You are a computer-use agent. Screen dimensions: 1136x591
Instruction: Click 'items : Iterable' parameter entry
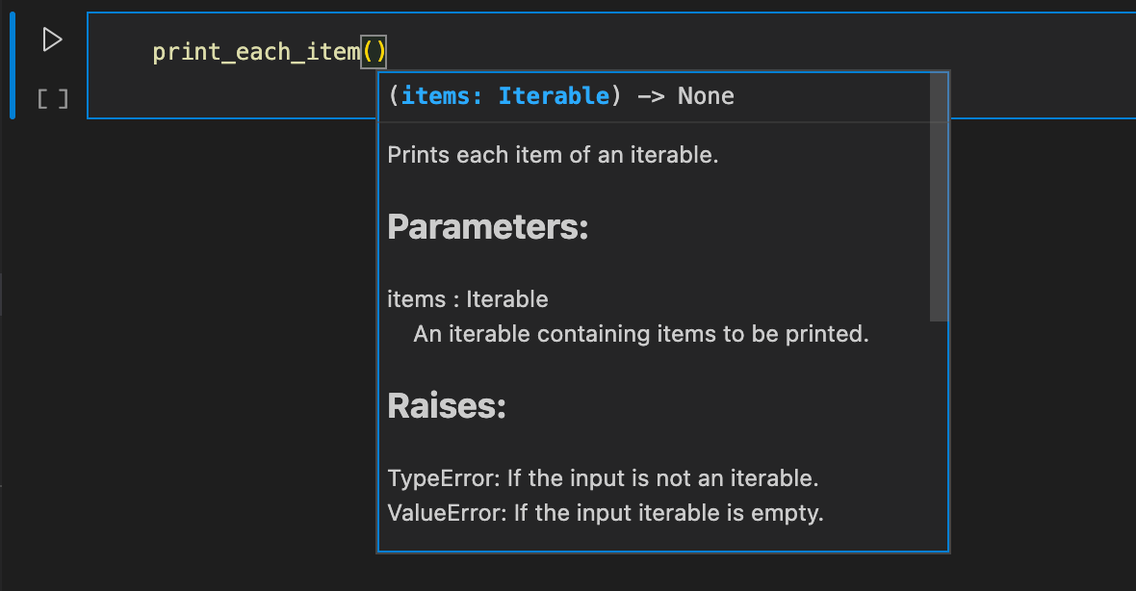(x=468, y=299)
